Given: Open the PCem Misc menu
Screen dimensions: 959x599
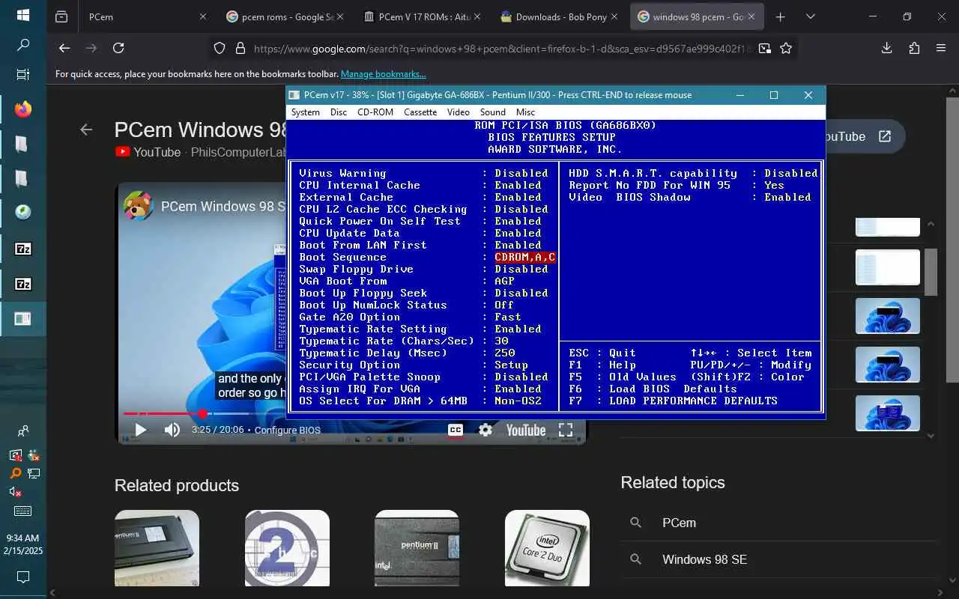Looking at the screenshot, I should click(525, 112).
